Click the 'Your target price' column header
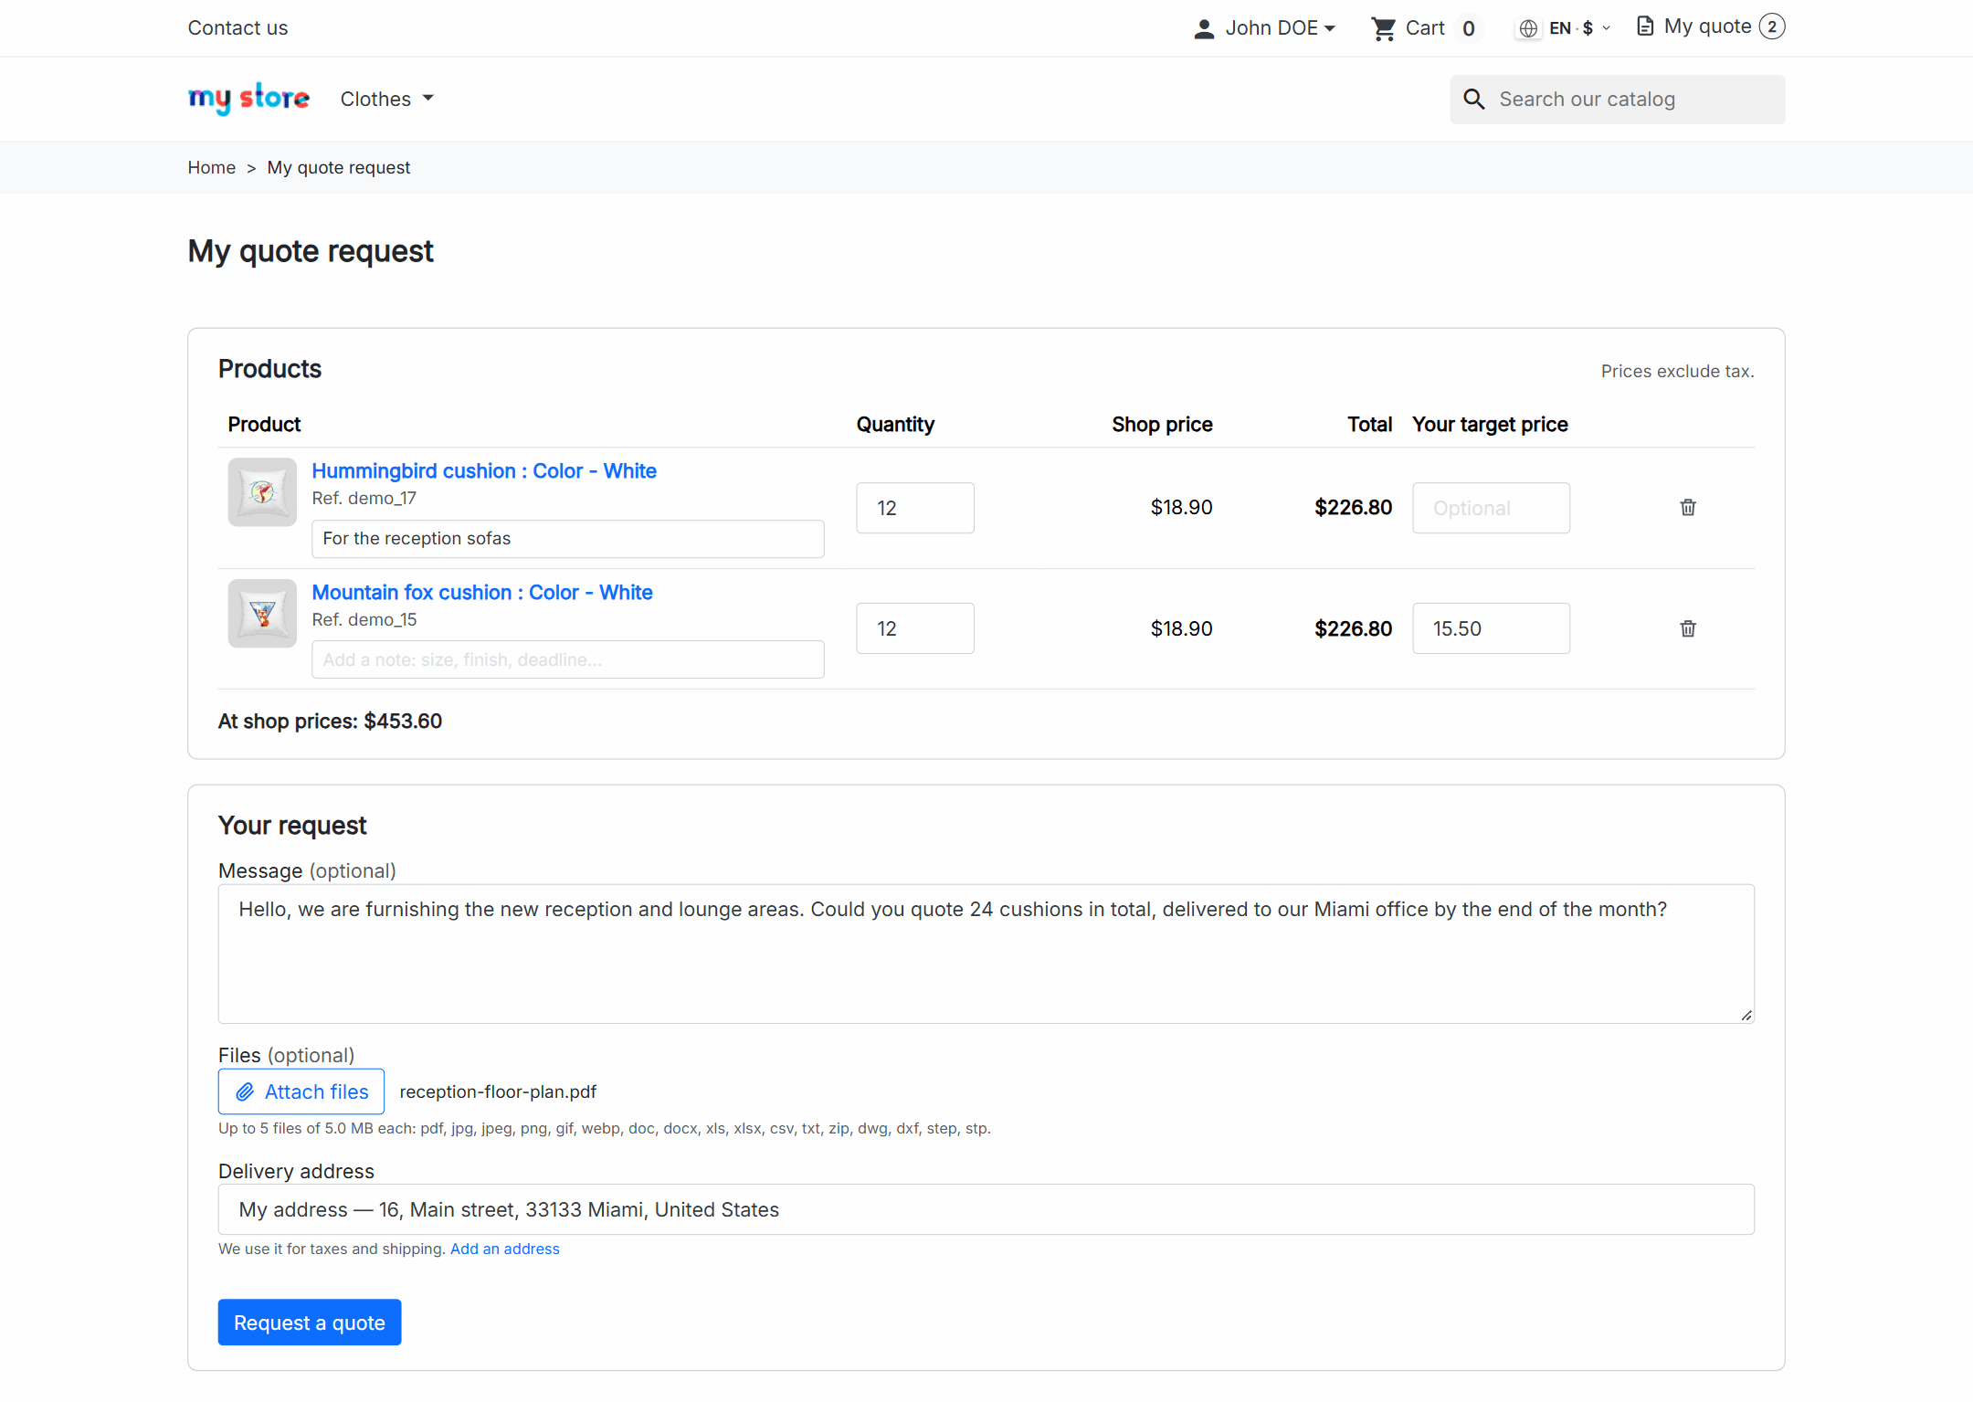Screen dimensions: 1973x1402 pos(1490,424)
